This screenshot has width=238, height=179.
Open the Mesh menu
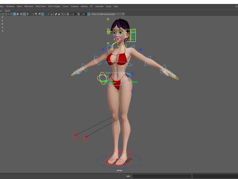tap(19, 6)
